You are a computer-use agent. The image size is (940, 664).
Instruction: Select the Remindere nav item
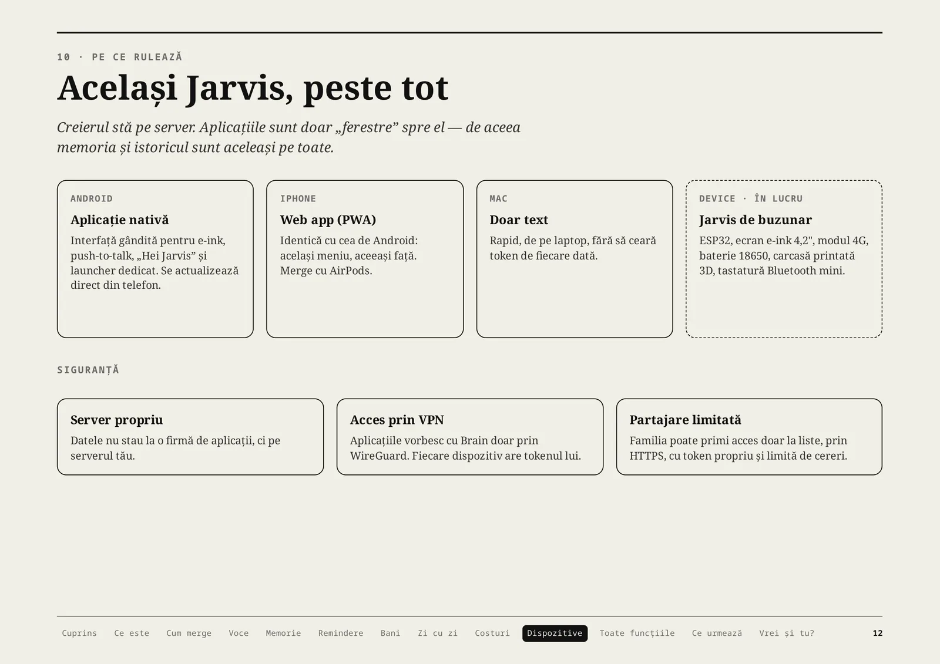tap(341, 633)
